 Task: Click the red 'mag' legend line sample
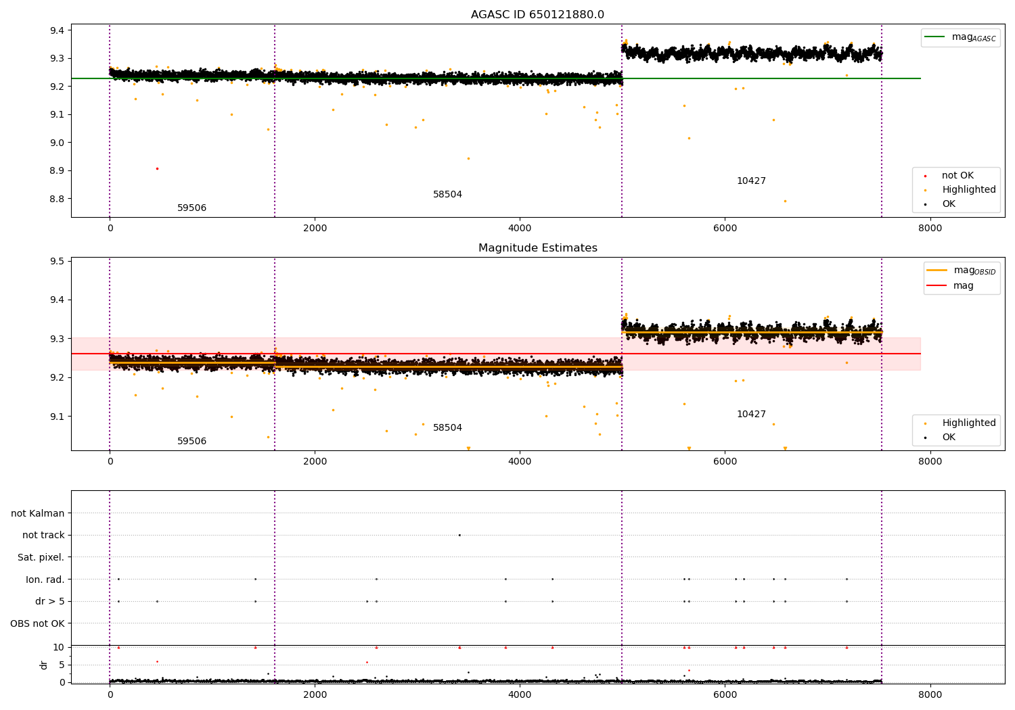pos(937,286)
